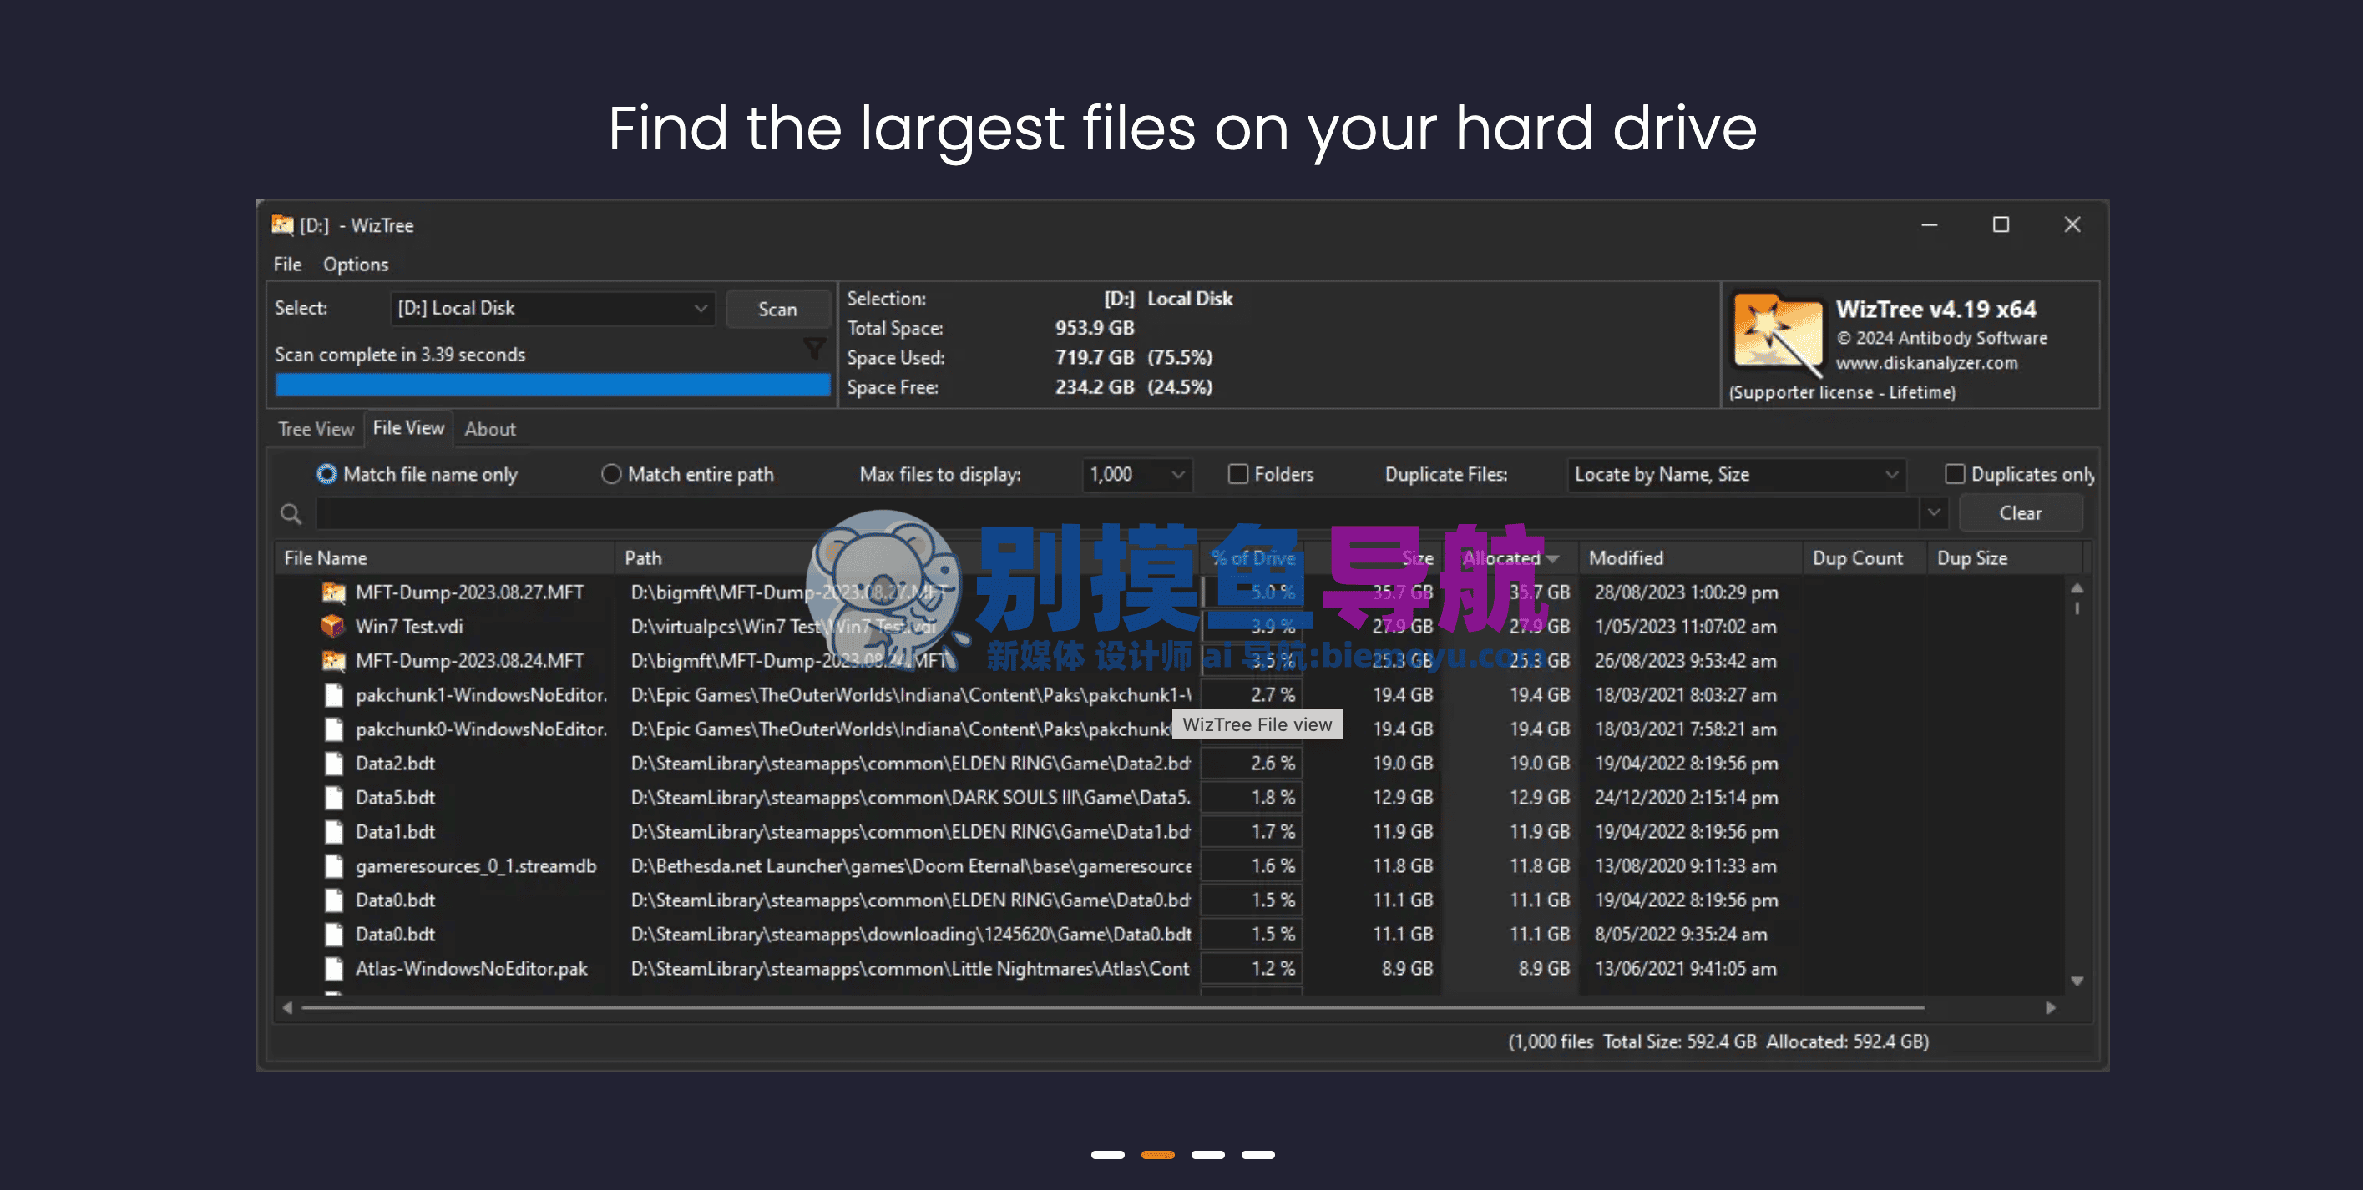This screenshot has width=2363, height=1190.
Task: Select the Data5.bdt file name
Action: coord(395,798)
